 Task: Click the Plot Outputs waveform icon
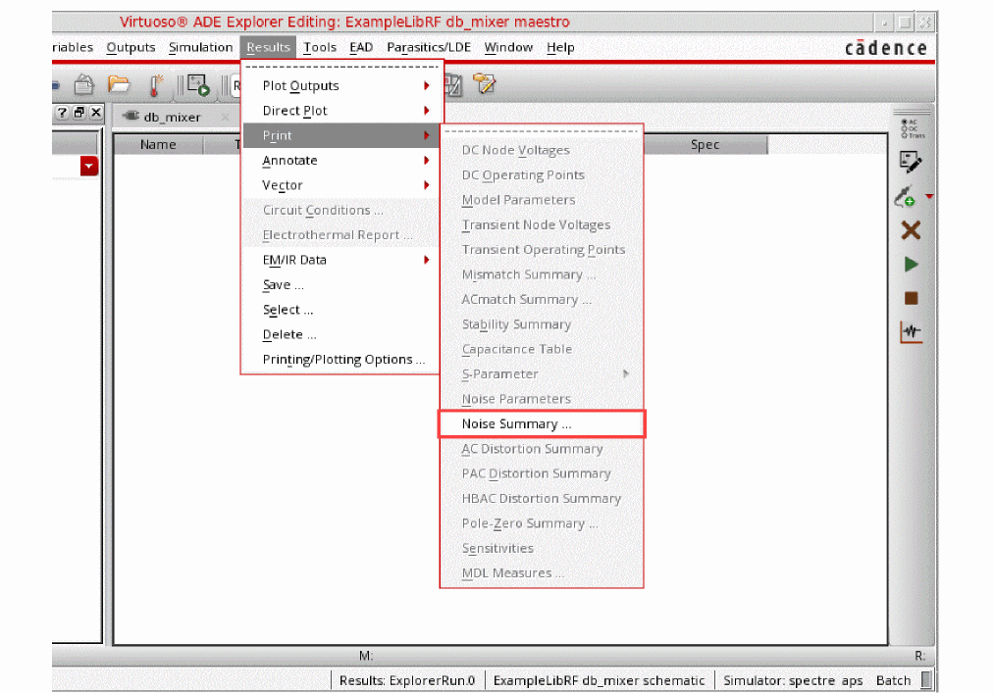click(911, 332)
